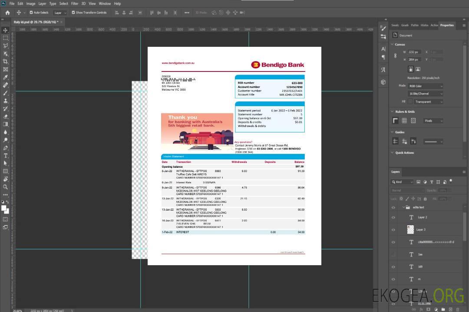Open the Window menu
The image size is (469, 312).
pos(105,3)
